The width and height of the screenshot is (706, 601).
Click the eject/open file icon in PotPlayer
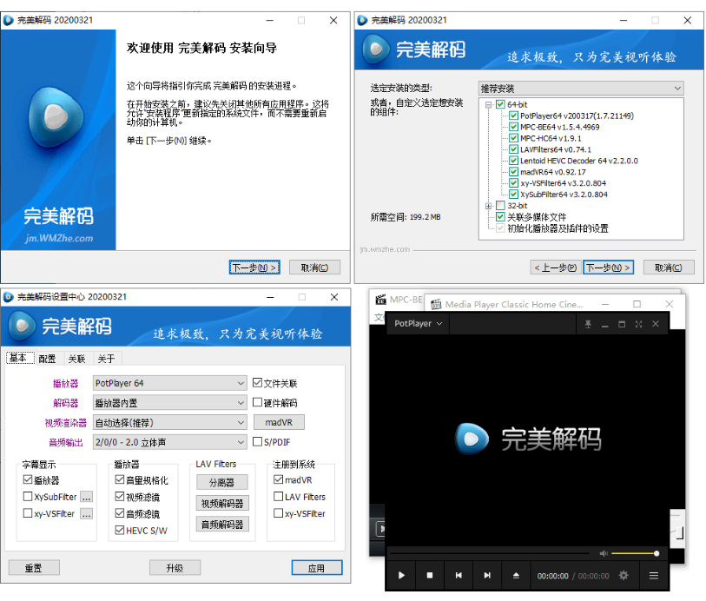[516, 575]
